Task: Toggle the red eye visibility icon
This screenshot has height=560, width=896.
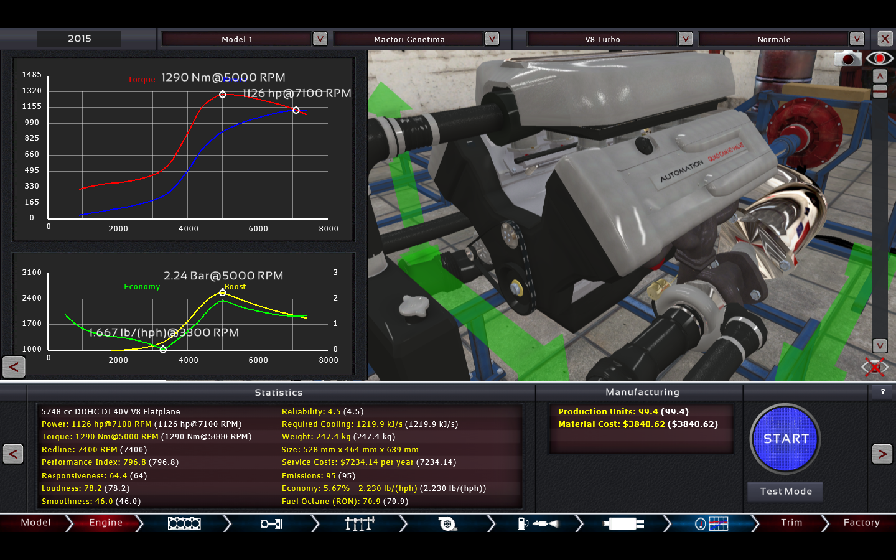Action: (x=879, y=58)
